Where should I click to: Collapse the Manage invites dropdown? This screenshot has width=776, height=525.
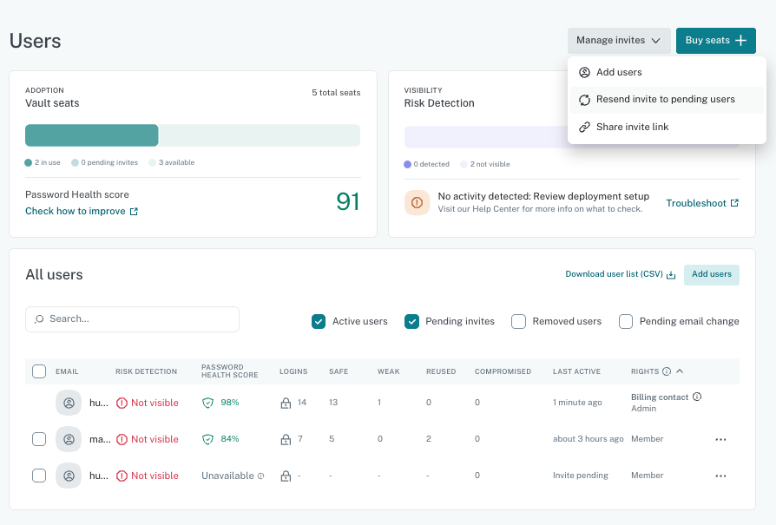pos(619,41)
